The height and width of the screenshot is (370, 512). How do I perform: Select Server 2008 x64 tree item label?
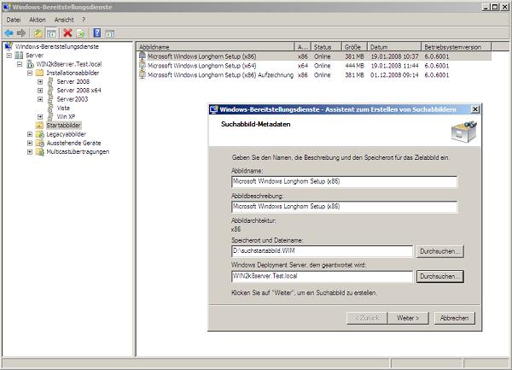pyautogui.click(x=79, y=91)
